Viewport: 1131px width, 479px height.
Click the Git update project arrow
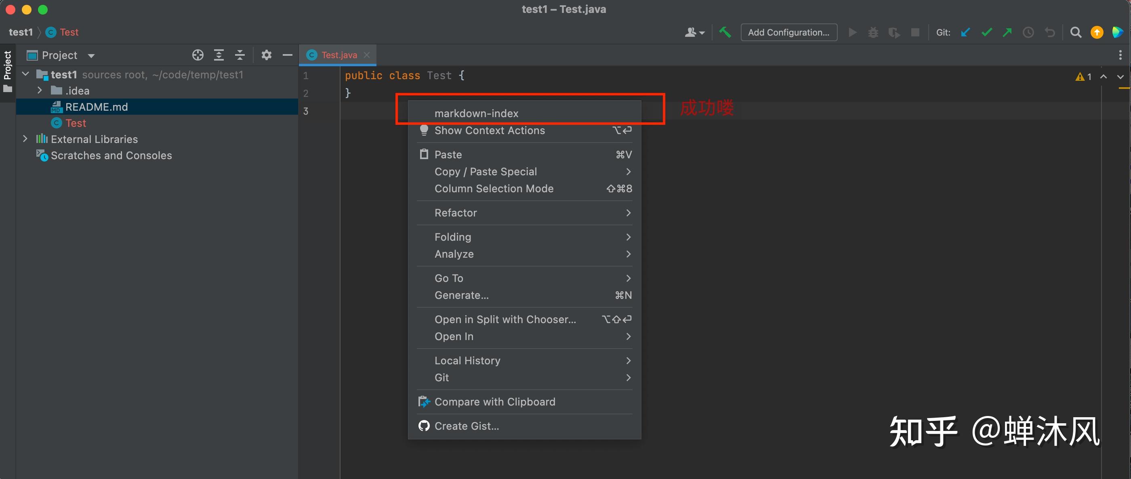pyautogui.click(x=965, y=32)
